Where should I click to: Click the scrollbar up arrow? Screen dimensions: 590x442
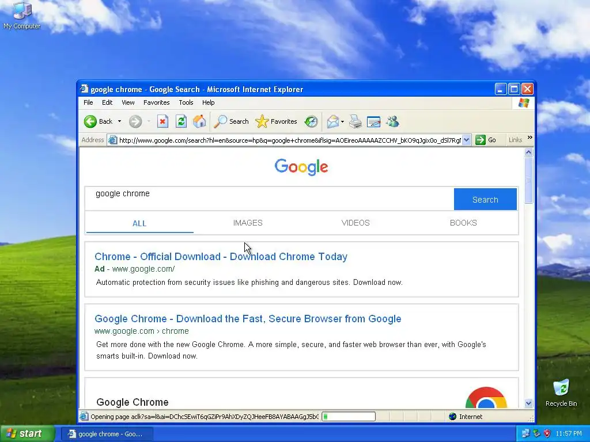tap(529, 152)
